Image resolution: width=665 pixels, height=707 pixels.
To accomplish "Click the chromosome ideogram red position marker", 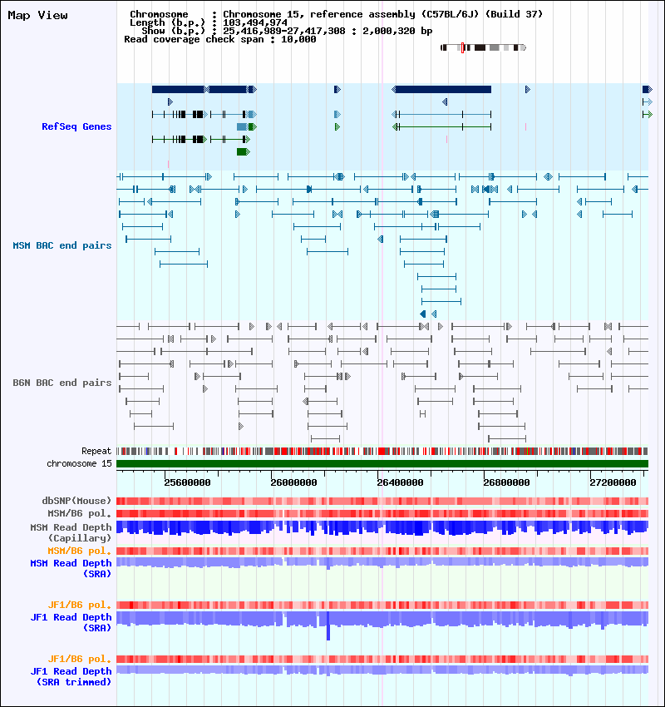I will (462, 47).
